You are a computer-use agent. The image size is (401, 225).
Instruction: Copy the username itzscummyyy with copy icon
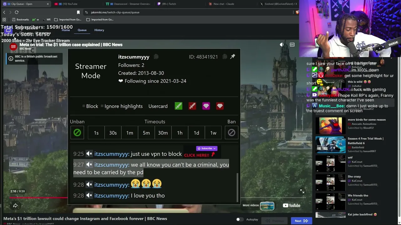pyautogui.click(x=156, y=57)
